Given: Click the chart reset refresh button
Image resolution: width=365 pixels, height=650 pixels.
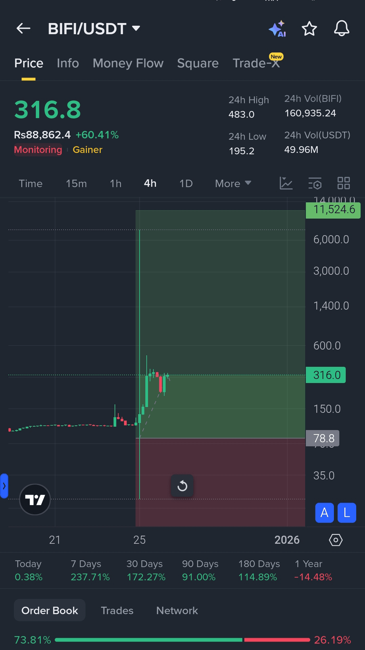Looking at the screenshot, I should coord(182,486).
